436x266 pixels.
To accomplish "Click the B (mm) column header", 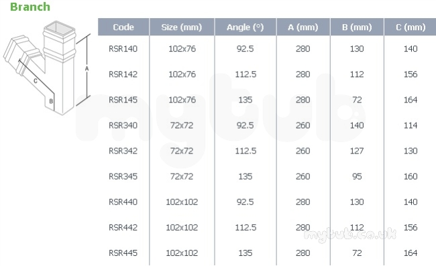I will pos(357,27).
